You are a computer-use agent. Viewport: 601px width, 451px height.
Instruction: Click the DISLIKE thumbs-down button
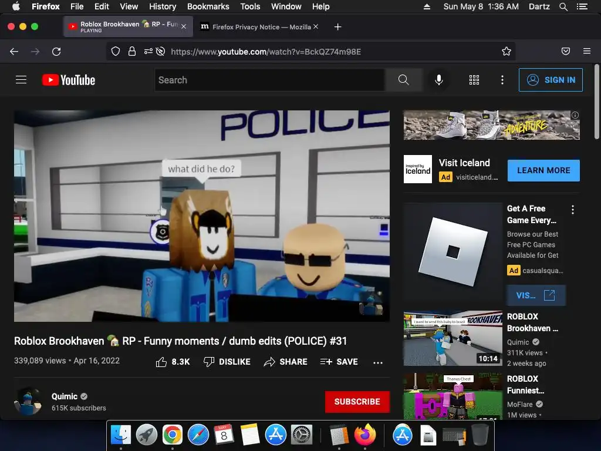227,362
